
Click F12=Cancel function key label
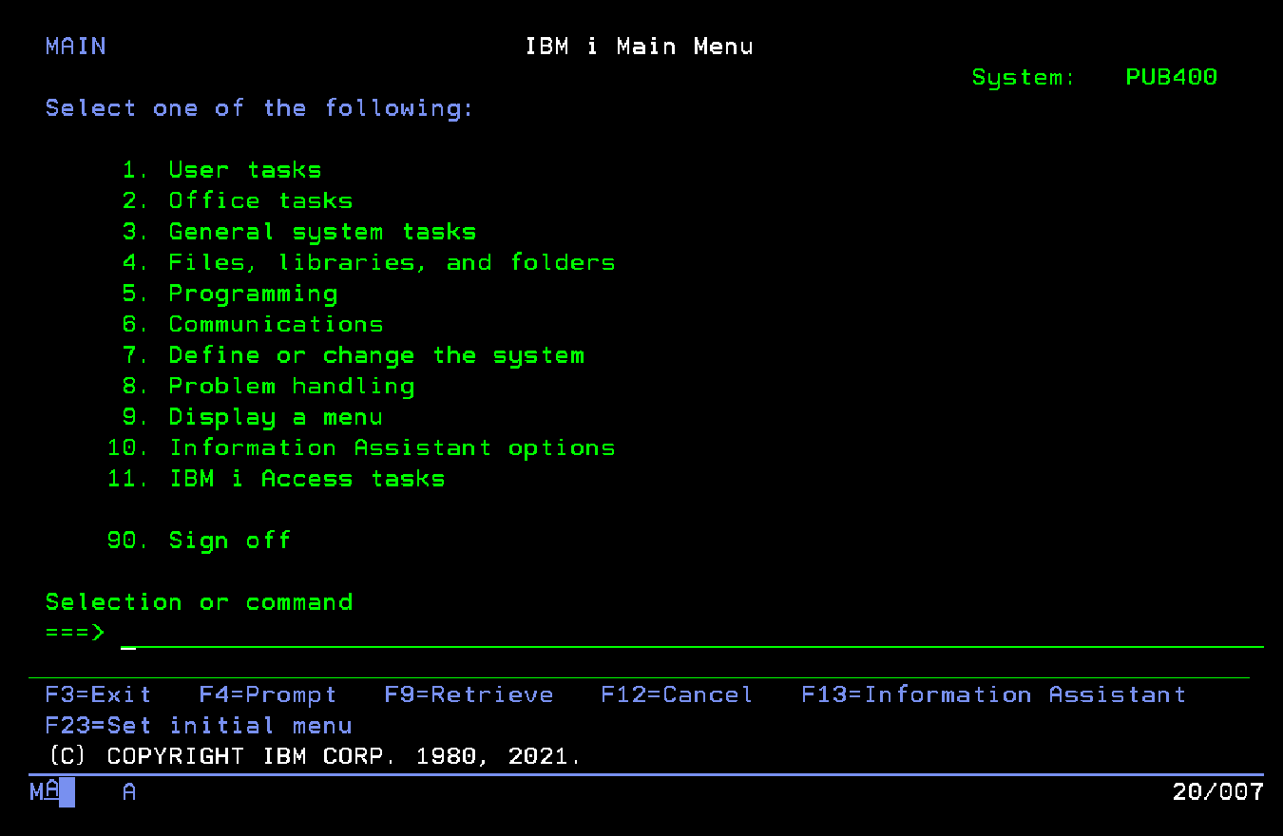[677, 695]
